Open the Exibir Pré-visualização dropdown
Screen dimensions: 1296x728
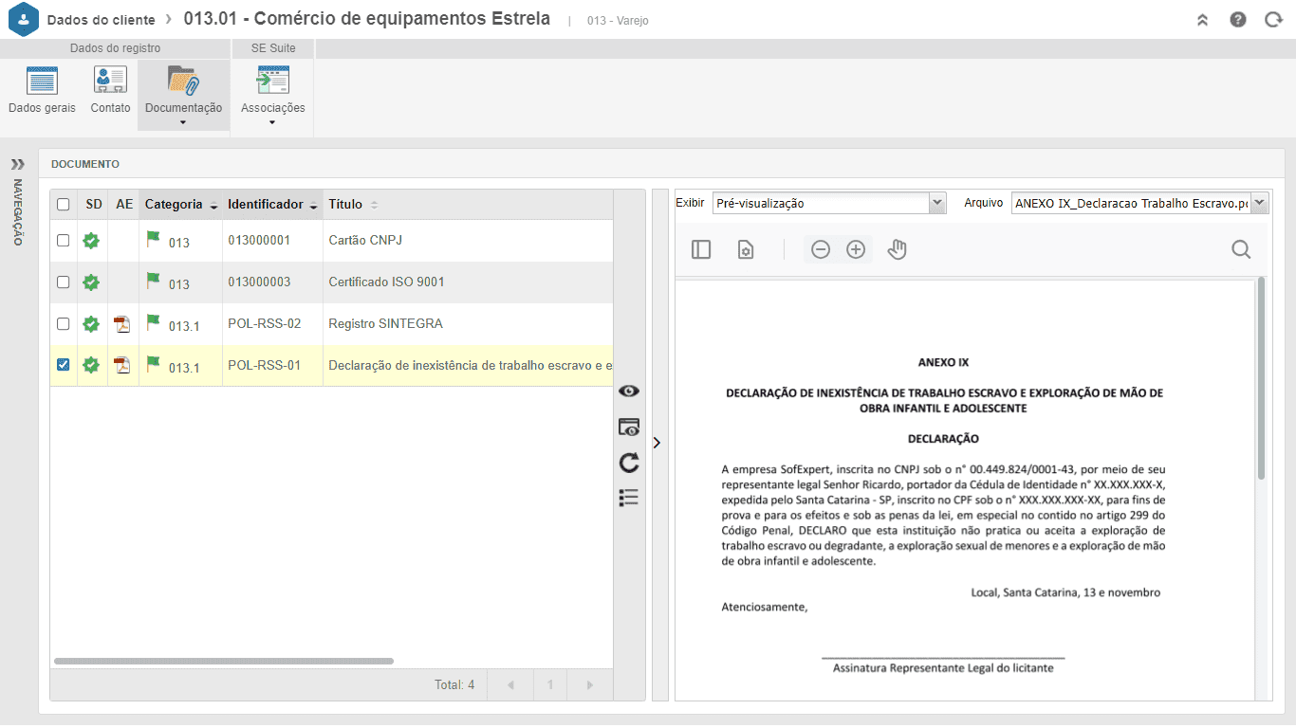[x=829, y=203]
